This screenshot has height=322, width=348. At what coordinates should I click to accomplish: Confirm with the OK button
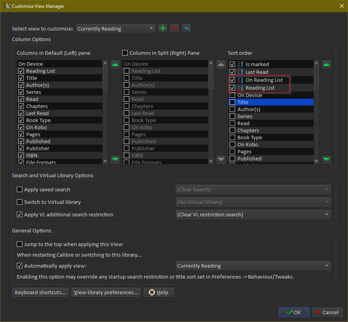[294, 312]
